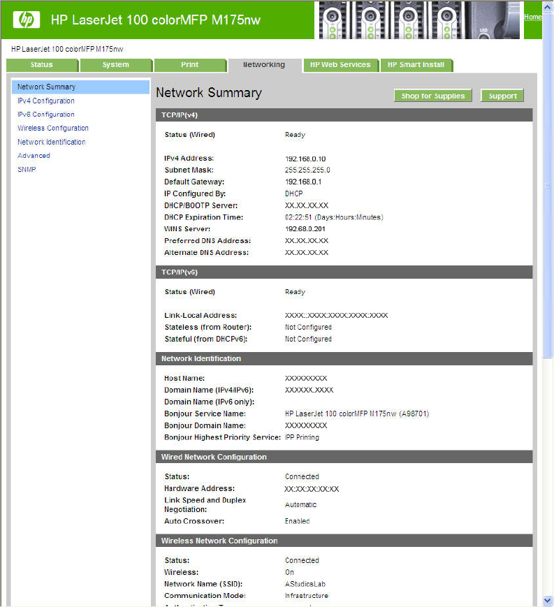Switch to the HP Smart Install tab
Viewport: 554px width, 607px height.
point(416,65)
